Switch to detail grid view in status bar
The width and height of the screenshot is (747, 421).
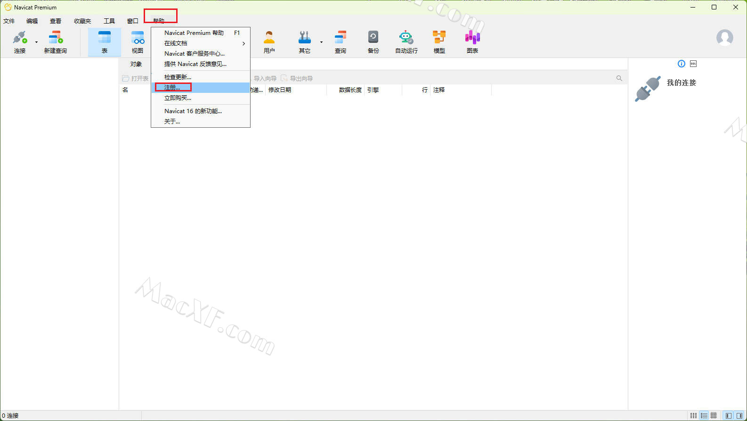[714, 415]
